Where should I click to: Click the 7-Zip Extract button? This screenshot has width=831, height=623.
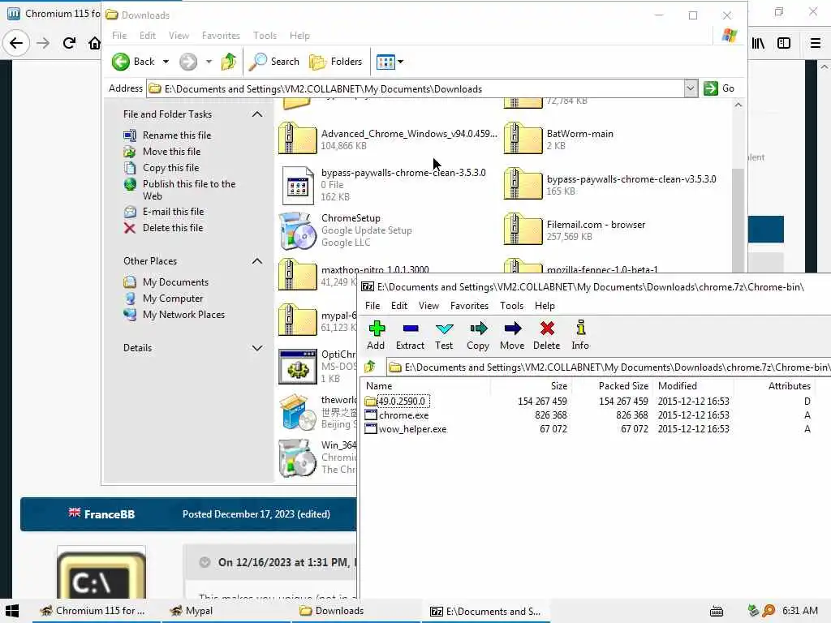(x=410, y=335)
